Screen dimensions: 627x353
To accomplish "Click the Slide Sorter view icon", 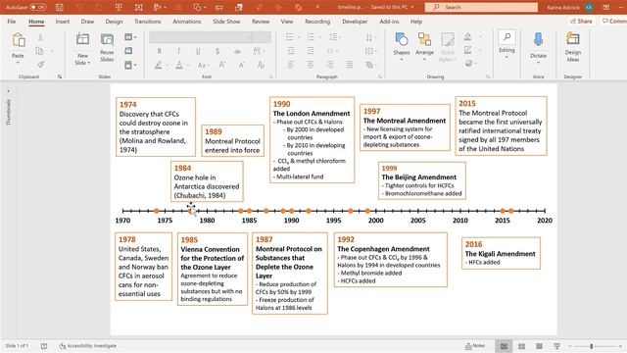I will click(521, 346).
